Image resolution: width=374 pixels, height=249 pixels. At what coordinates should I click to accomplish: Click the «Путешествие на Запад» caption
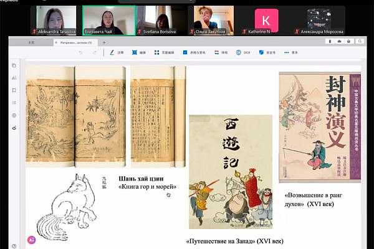(235, 241)
